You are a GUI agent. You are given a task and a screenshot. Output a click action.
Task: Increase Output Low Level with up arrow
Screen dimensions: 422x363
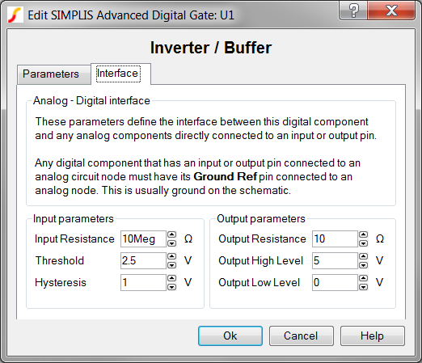(x=363, y=278)
